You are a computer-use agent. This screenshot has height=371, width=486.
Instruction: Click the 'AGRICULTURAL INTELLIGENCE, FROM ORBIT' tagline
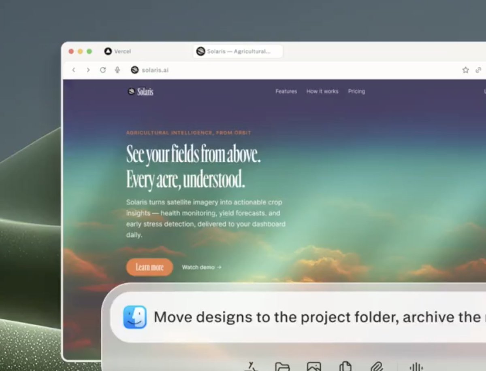pyautogui.click(x=189, y=133)
